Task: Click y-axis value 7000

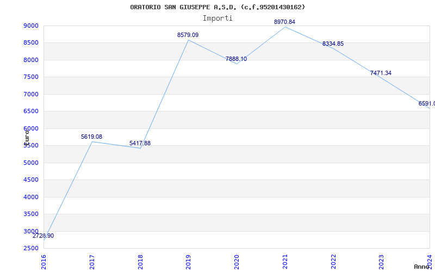Action: pyautogui.click(x=31, y=94)
